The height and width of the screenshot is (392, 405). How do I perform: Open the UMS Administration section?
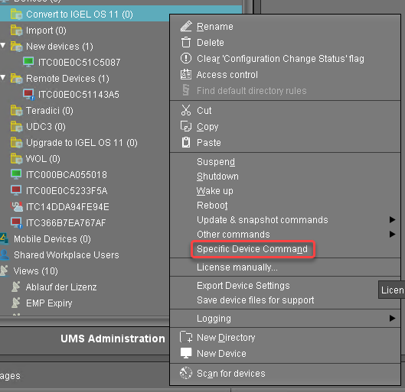(113, 339)
